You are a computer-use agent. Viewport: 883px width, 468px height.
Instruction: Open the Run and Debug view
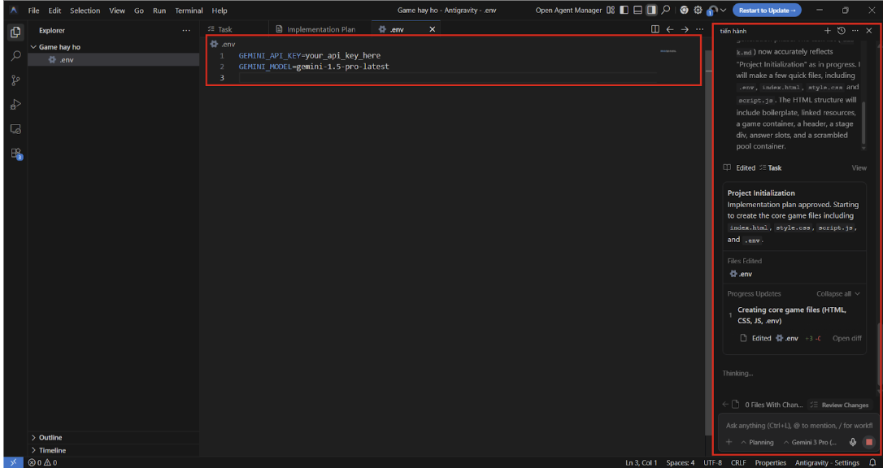point(15,105)
